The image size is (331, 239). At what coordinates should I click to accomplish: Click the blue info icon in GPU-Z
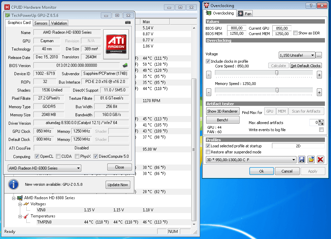coord(13,184)
